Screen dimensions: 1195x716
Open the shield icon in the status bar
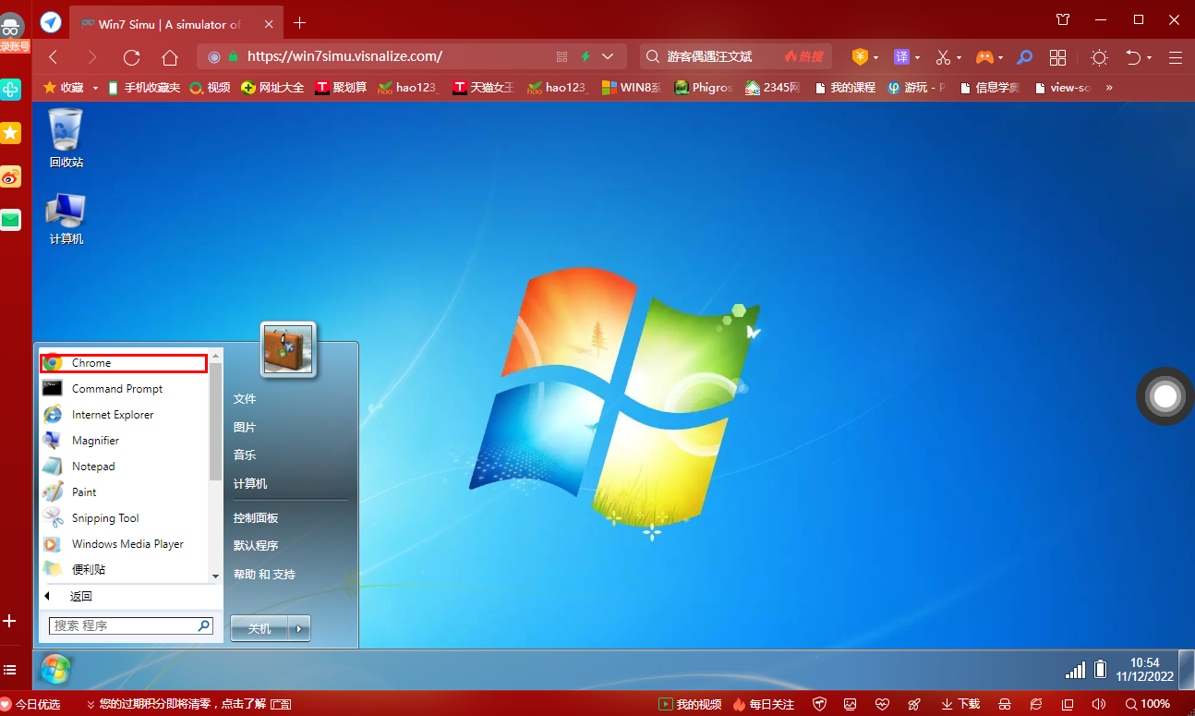[x=819, y=704]
